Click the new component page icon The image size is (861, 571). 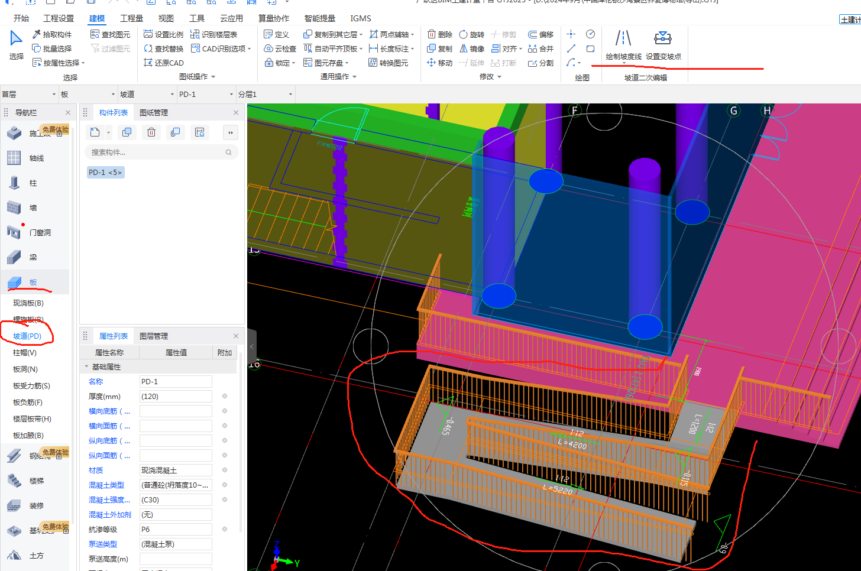[x=95, y=132]
